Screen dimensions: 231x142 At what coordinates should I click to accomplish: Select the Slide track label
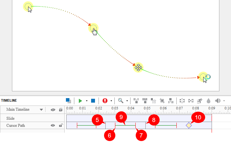pos(10,118)
